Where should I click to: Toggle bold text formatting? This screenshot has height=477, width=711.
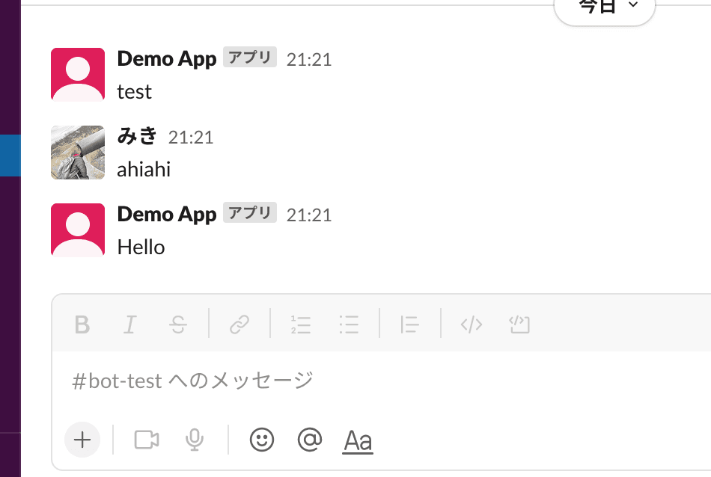point(82,324)
